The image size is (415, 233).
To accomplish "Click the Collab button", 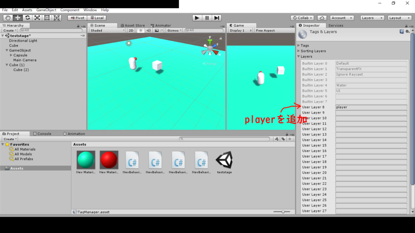I will (303, 18).
